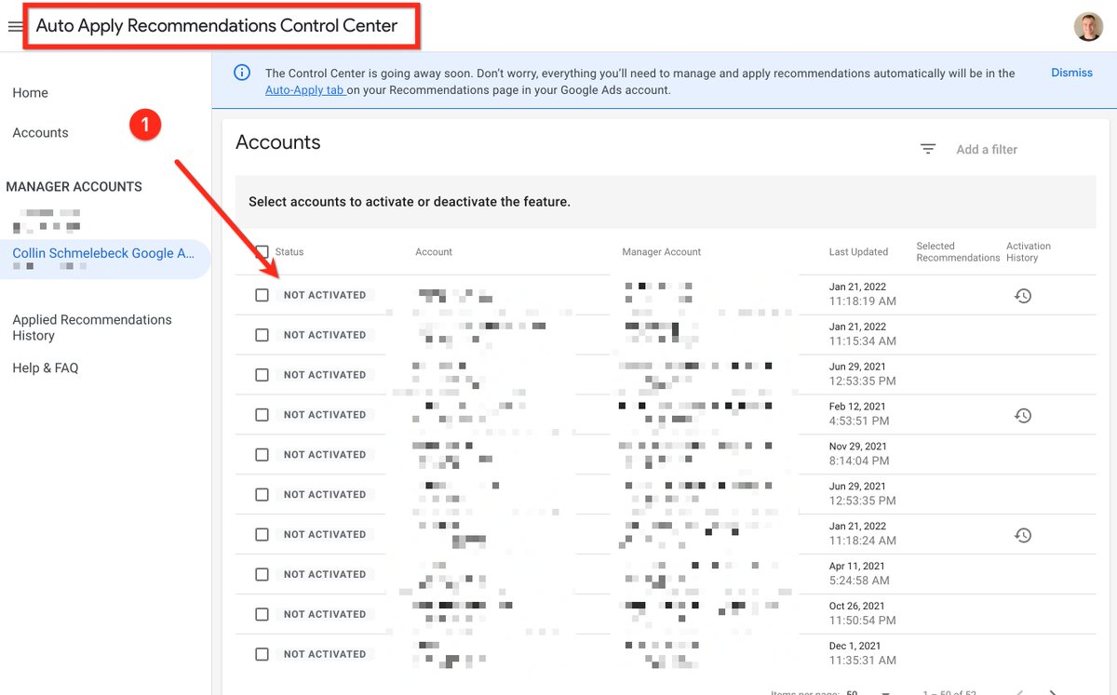This screenshot has width=1117, height=695.
Task: Click the Selected Recommendations column header
Action: tap(958, 252)
